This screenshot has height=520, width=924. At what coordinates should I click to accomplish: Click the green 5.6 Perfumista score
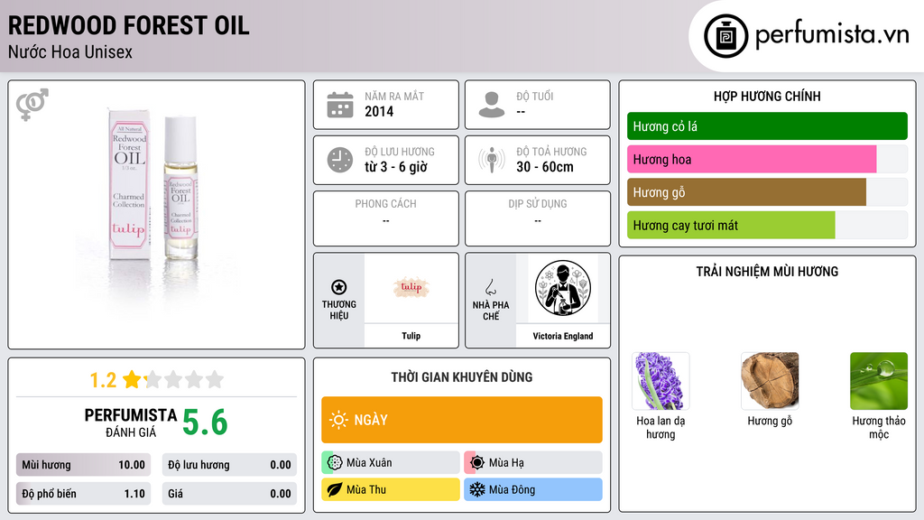click(205, 422)
